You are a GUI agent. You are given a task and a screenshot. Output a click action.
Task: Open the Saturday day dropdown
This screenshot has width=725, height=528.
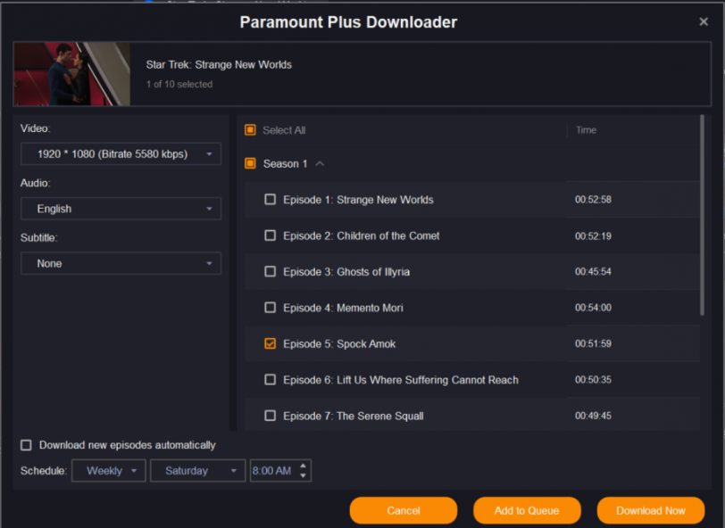198,471
